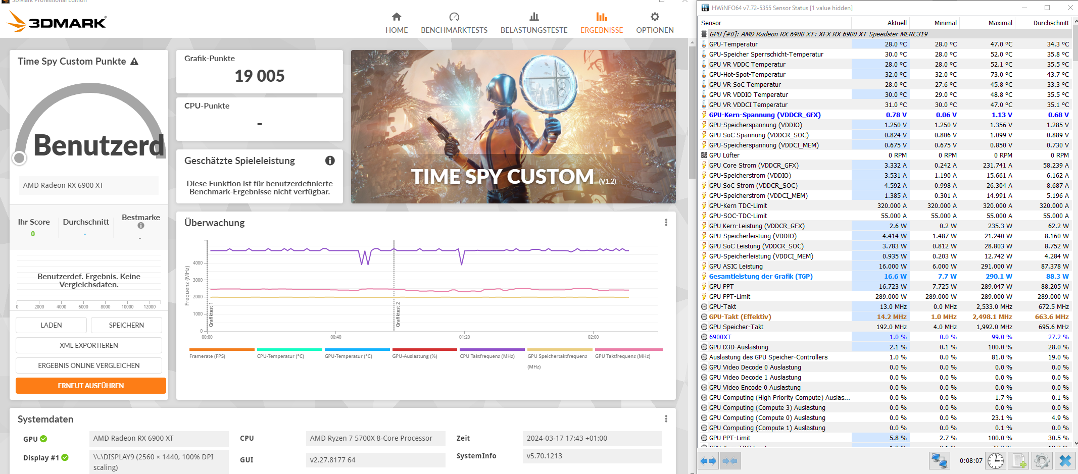Click the info icon for Geschätzte Spieleleistung
The height and width of the screenshot is (474, 1078).
coord(330,161)
